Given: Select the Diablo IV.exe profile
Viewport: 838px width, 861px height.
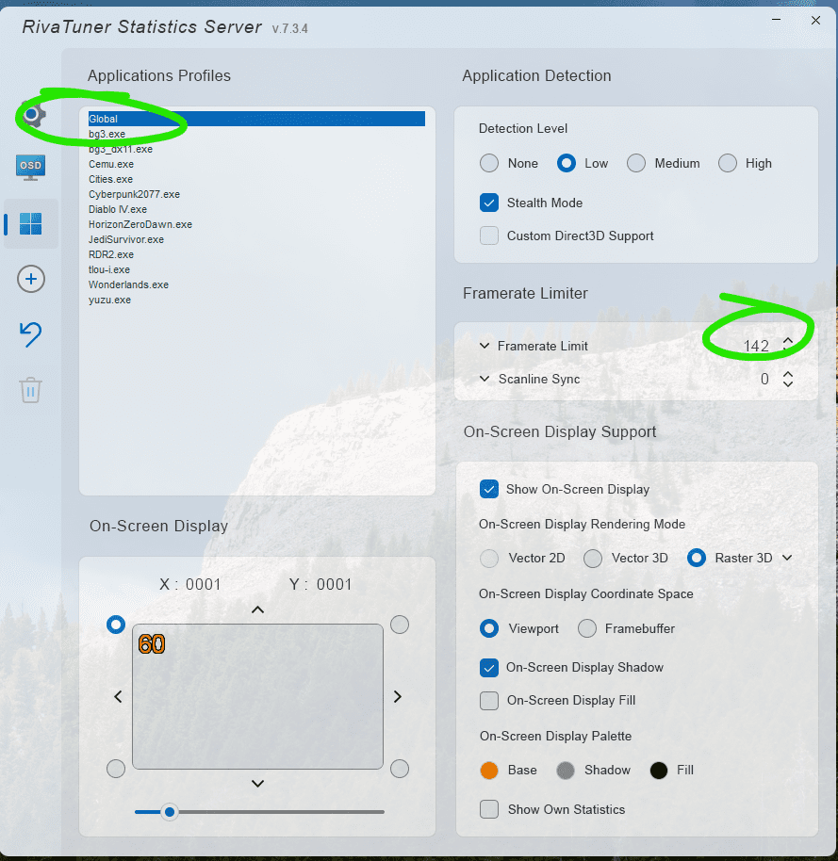Looking at the screenshot, I should [x=256, y=209].
